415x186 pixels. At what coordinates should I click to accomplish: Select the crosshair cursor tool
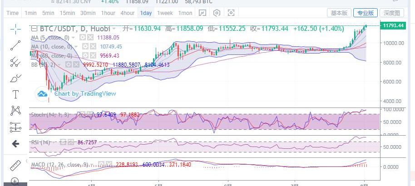point(15,29)
